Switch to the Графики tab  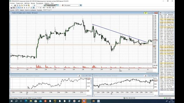(x=22, y=10)
